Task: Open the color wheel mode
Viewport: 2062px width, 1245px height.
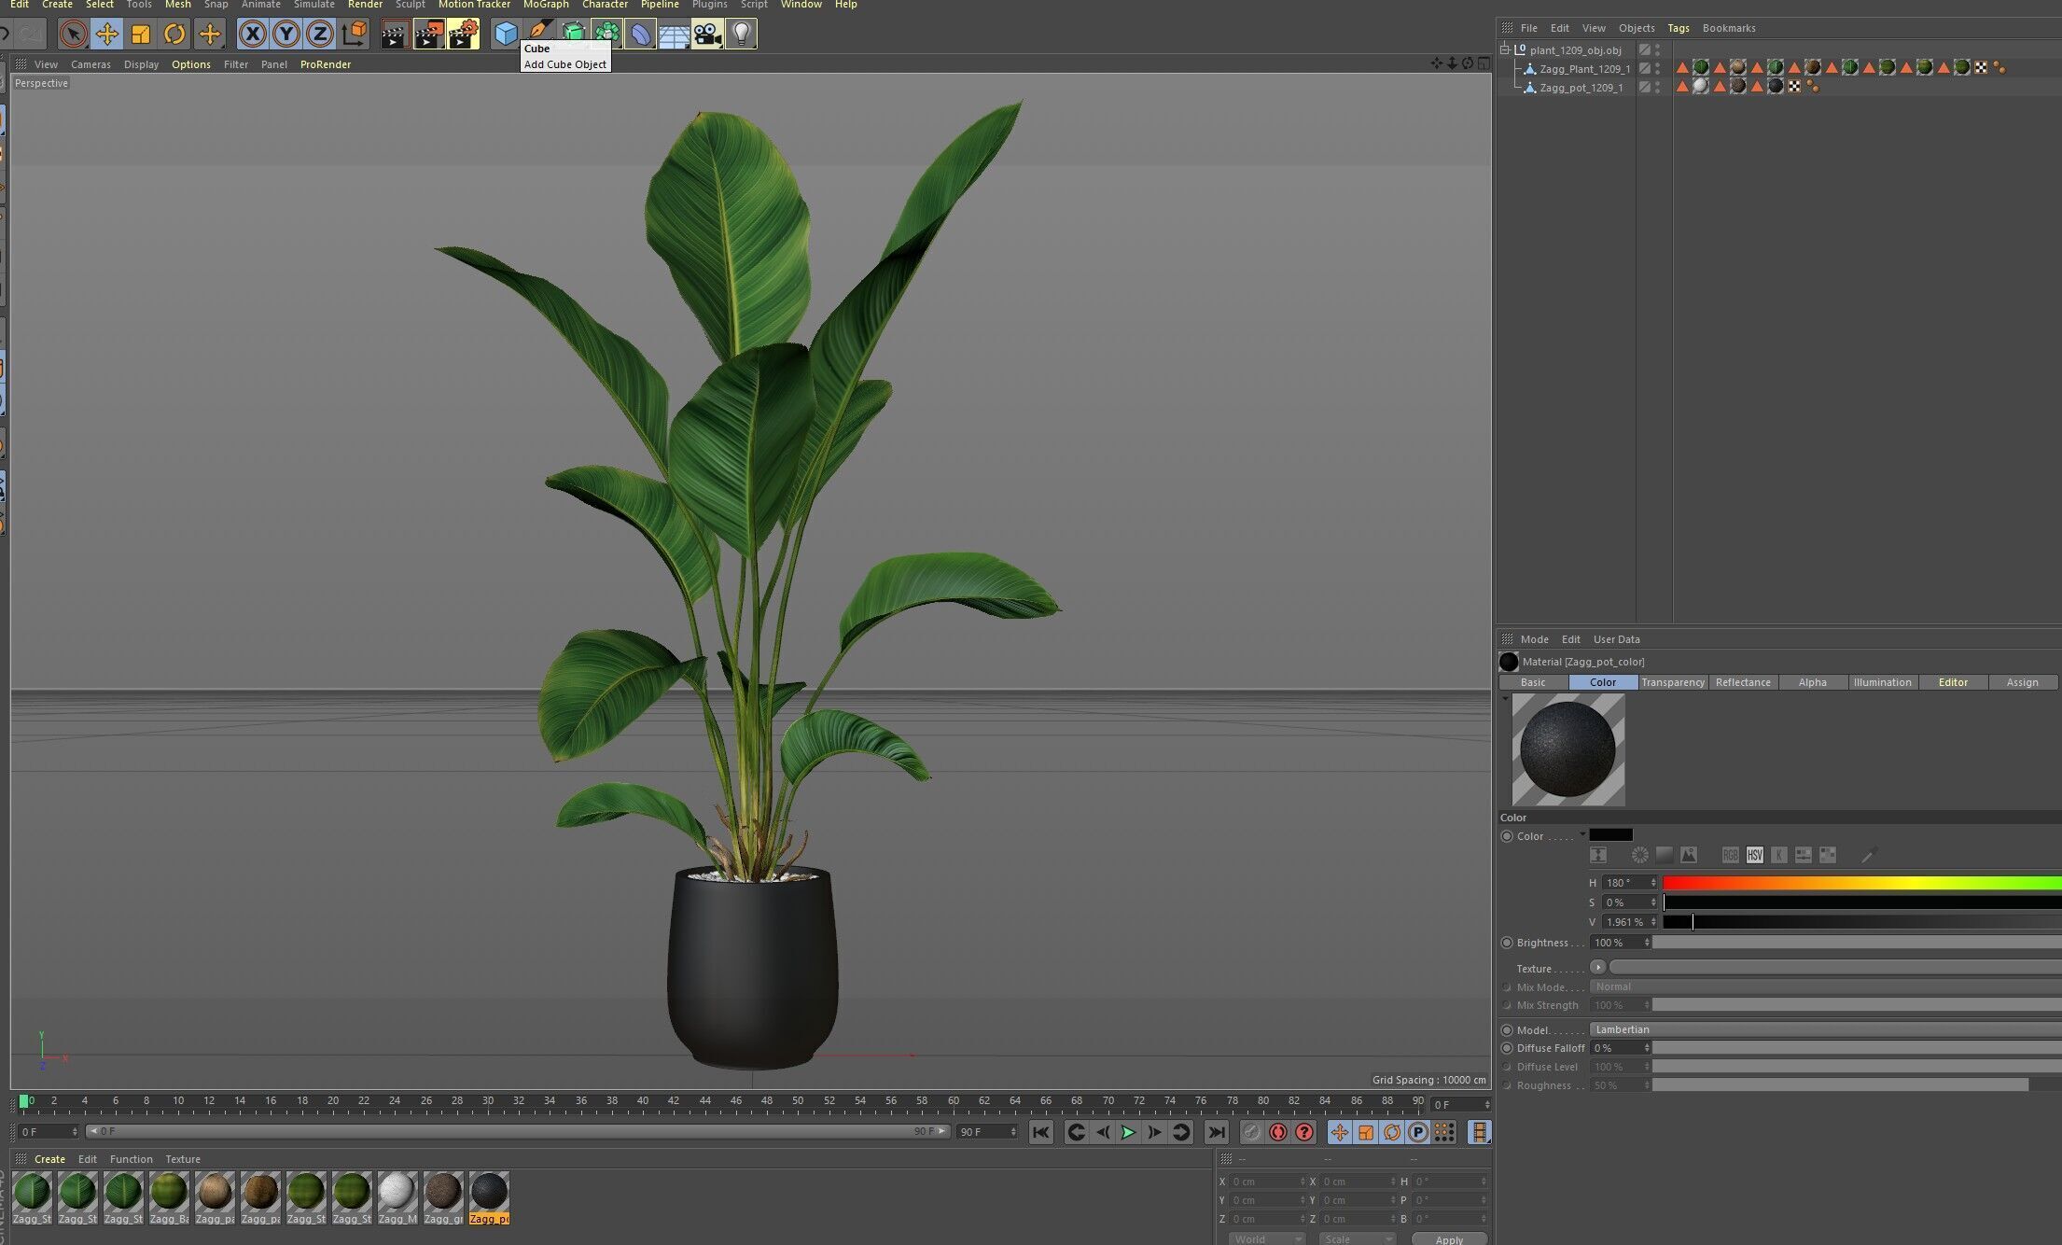Action: click(x=1640, y=855)
